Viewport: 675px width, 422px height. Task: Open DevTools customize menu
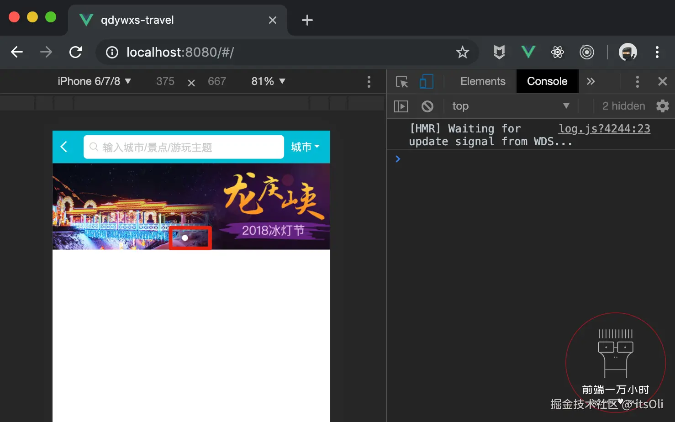pos(638,82)
